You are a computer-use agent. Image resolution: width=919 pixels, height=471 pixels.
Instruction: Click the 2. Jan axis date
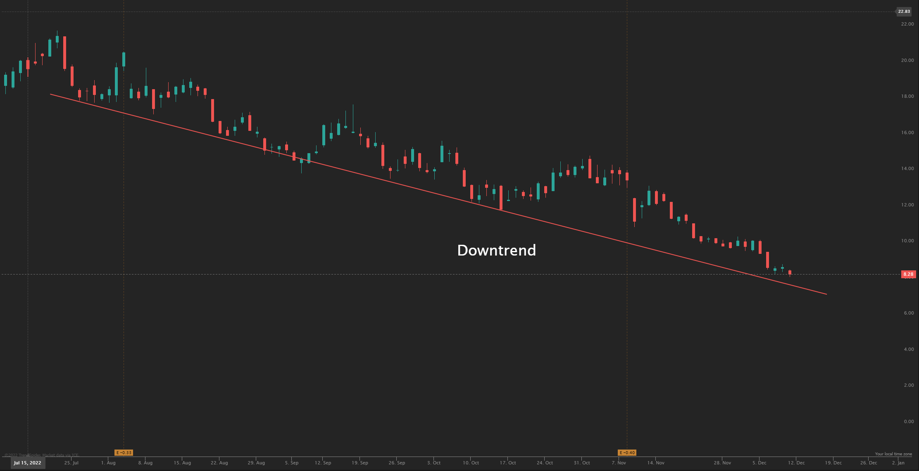(898, 463)
